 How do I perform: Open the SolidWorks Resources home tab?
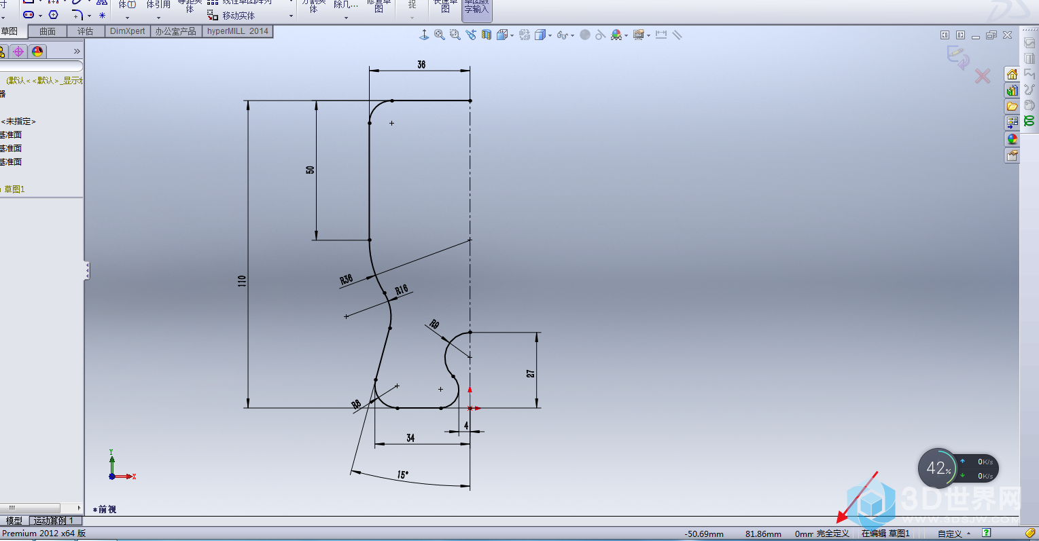click(1012, 74)
